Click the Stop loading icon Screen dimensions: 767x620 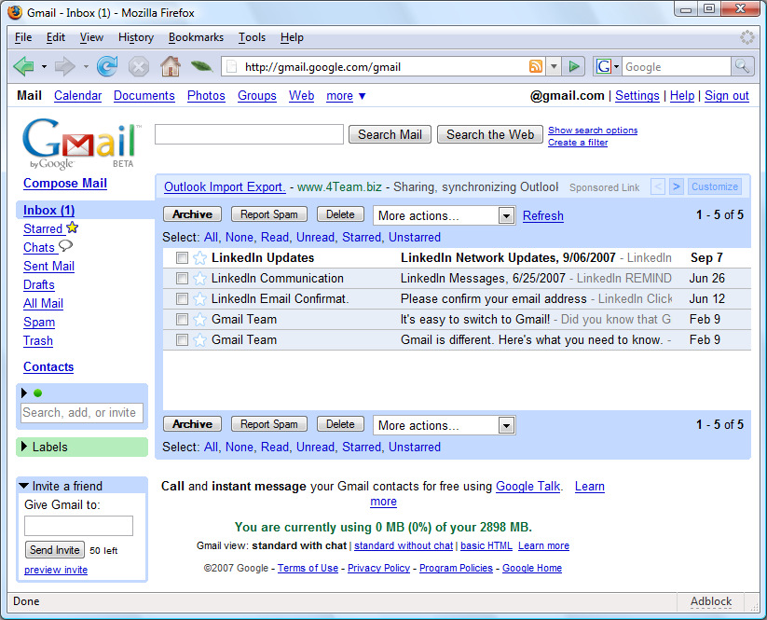139,66
